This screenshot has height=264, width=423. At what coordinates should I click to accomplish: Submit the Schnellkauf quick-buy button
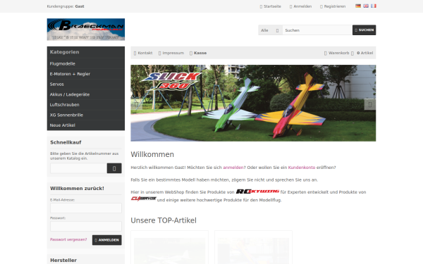114,168
